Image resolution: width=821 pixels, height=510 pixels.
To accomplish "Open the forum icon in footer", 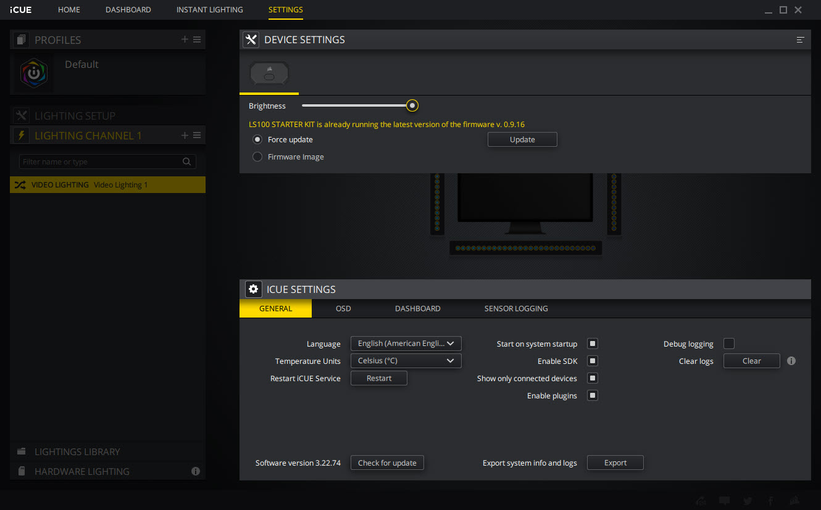I will click(701, 501).
